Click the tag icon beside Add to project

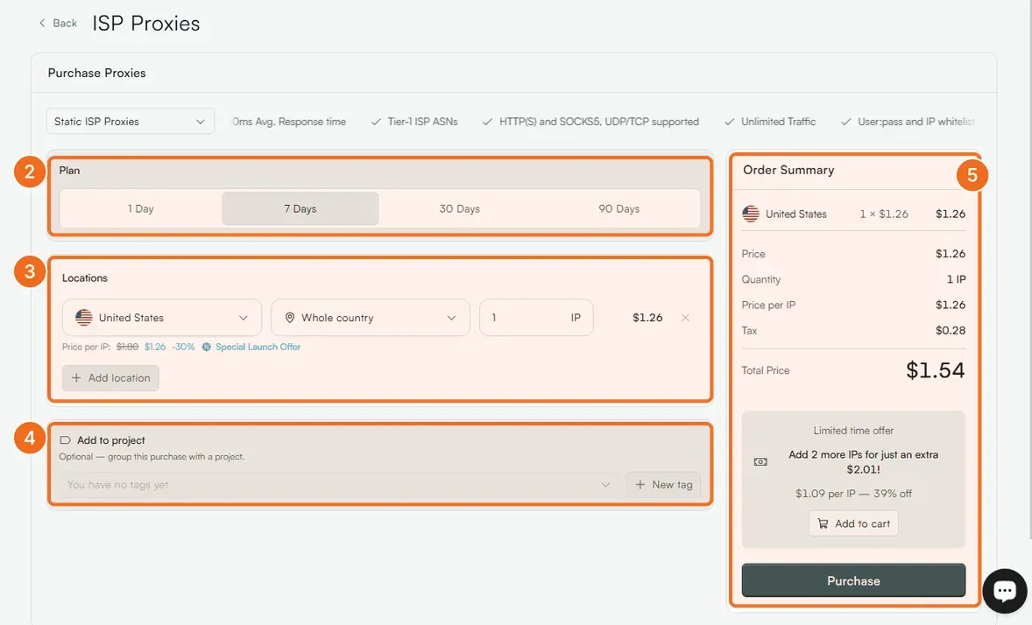coord(65,440)
